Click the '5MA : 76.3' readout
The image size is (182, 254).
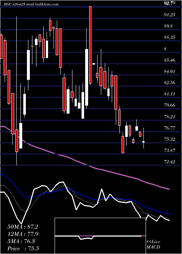click(21, 241)
